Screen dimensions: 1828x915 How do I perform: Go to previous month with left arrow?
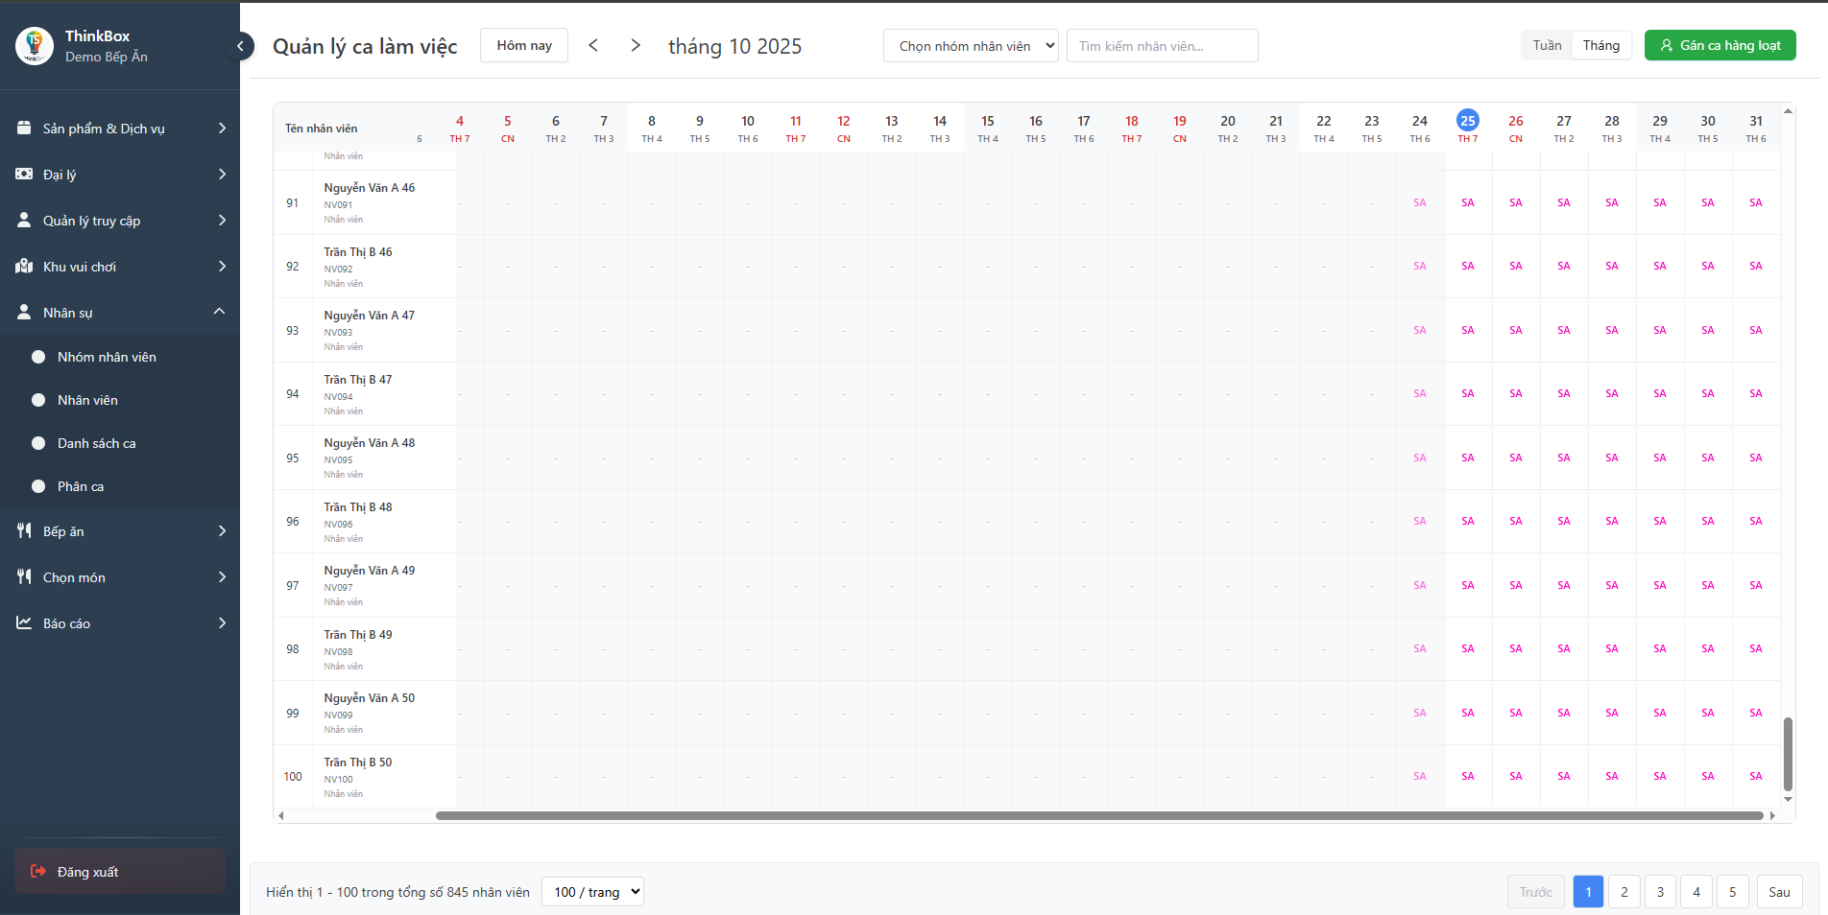click(x=593, y=45)
